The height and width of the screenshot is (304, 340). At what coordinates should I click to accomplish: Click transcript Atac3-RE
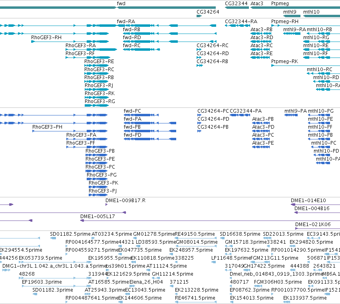pos(261,58)
